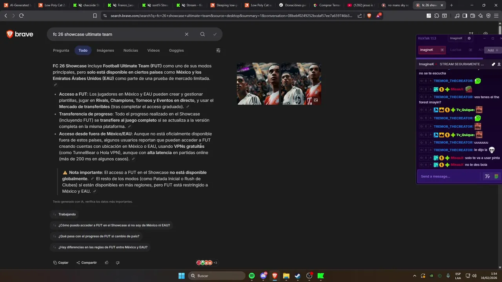Show hidden system tray icons chevron
Viewport: 502px width, 282px height.
tap(415, 276)
